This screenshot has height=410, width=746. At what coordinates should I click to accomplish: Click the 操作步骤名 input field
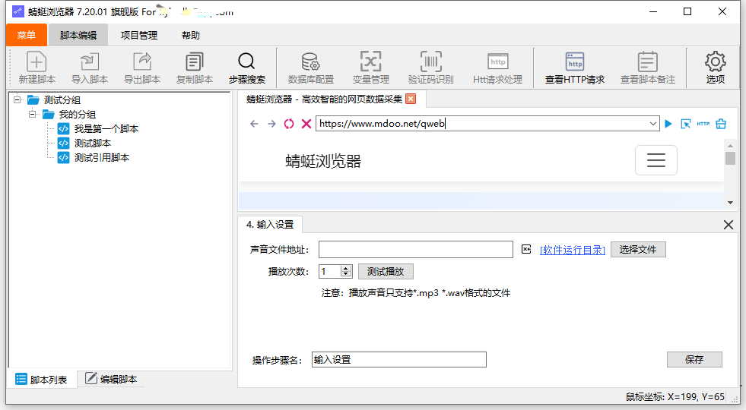click(x=399, y=360)
